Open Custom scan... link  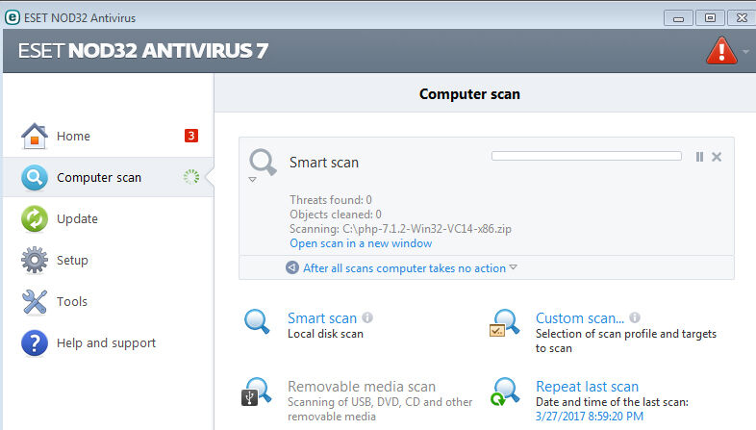[580, 318]
